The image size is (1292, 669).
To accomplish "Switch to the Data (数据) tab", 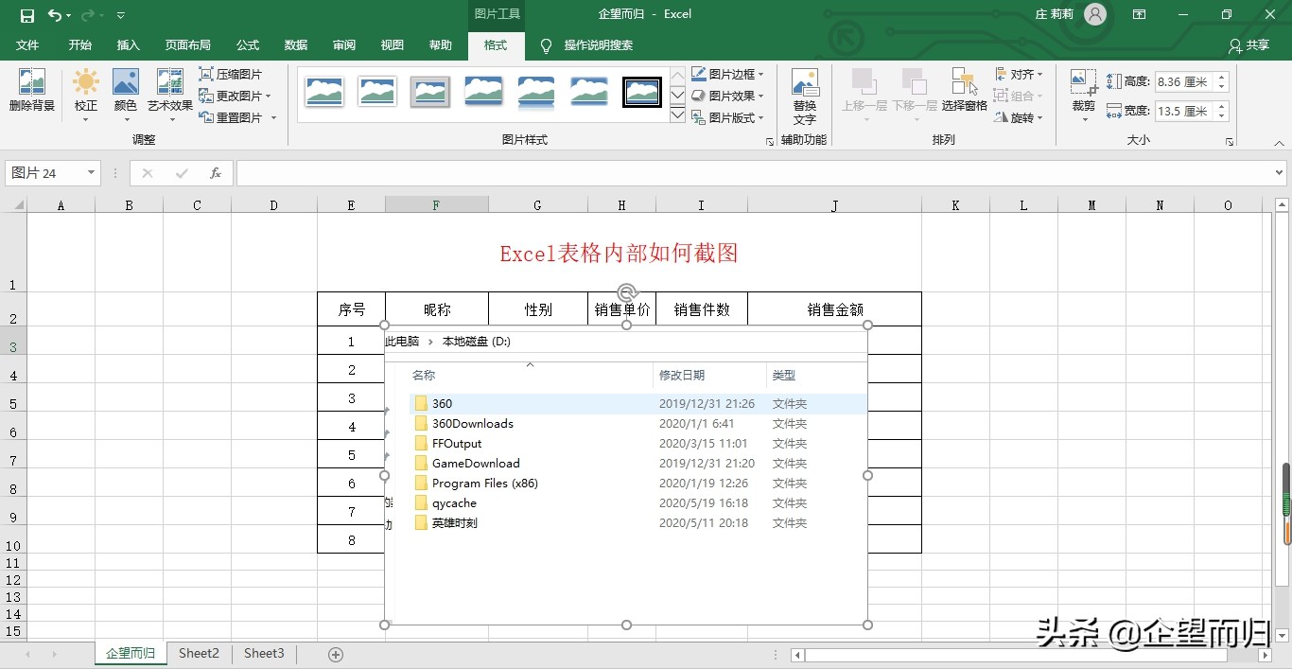I will point(296,45).
